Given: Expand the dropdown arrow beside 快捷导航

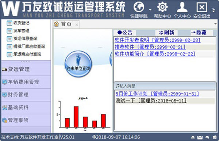Looking at the screenshot, I should pos(150,10).
